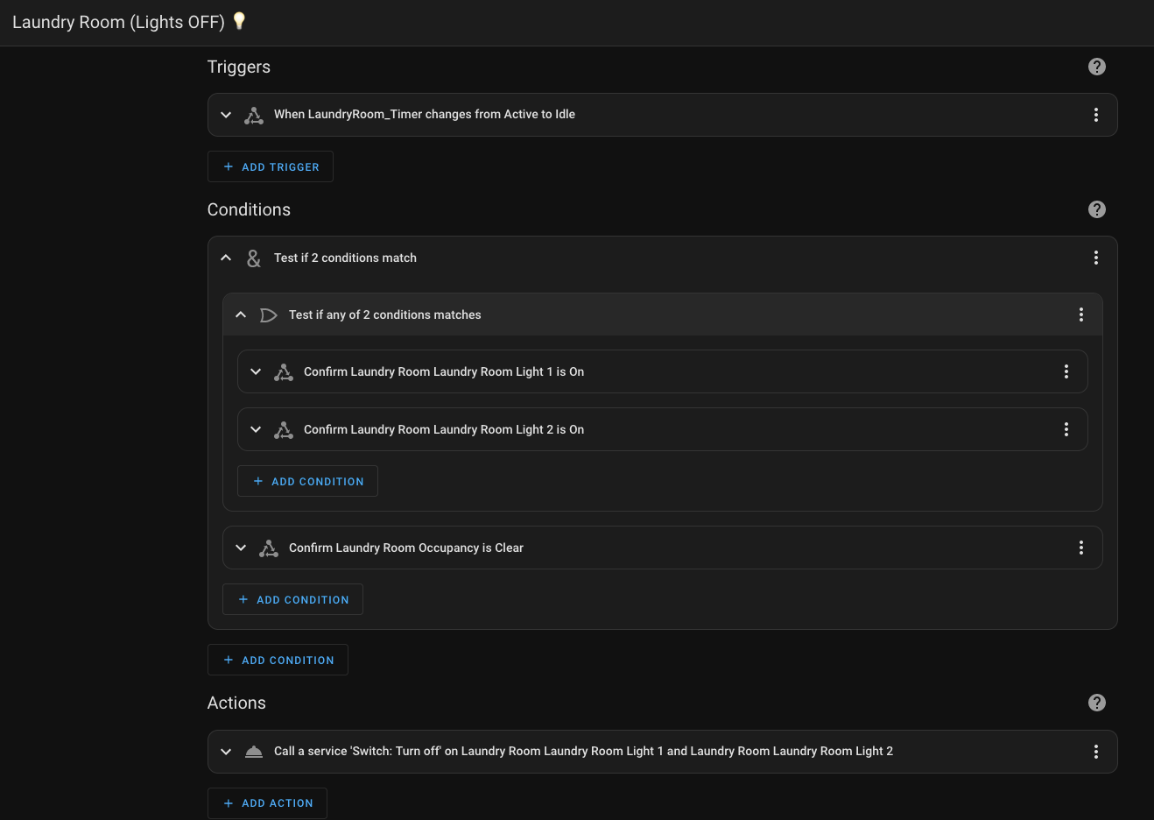Click the device icon on Laundry Room Light 2 condition
This screenshot has width=1154, height=820.
point(283,429)
